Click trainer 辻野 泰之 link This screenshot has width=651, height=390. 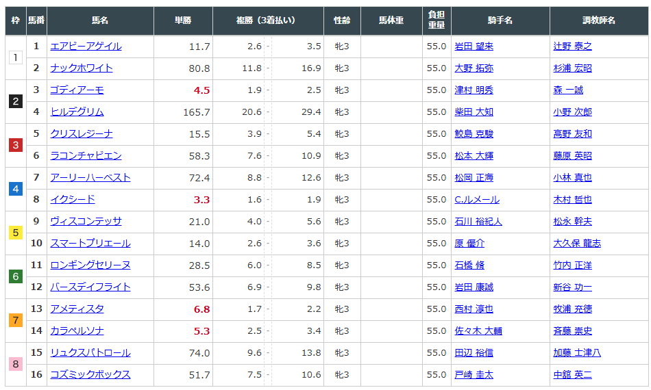572,47
